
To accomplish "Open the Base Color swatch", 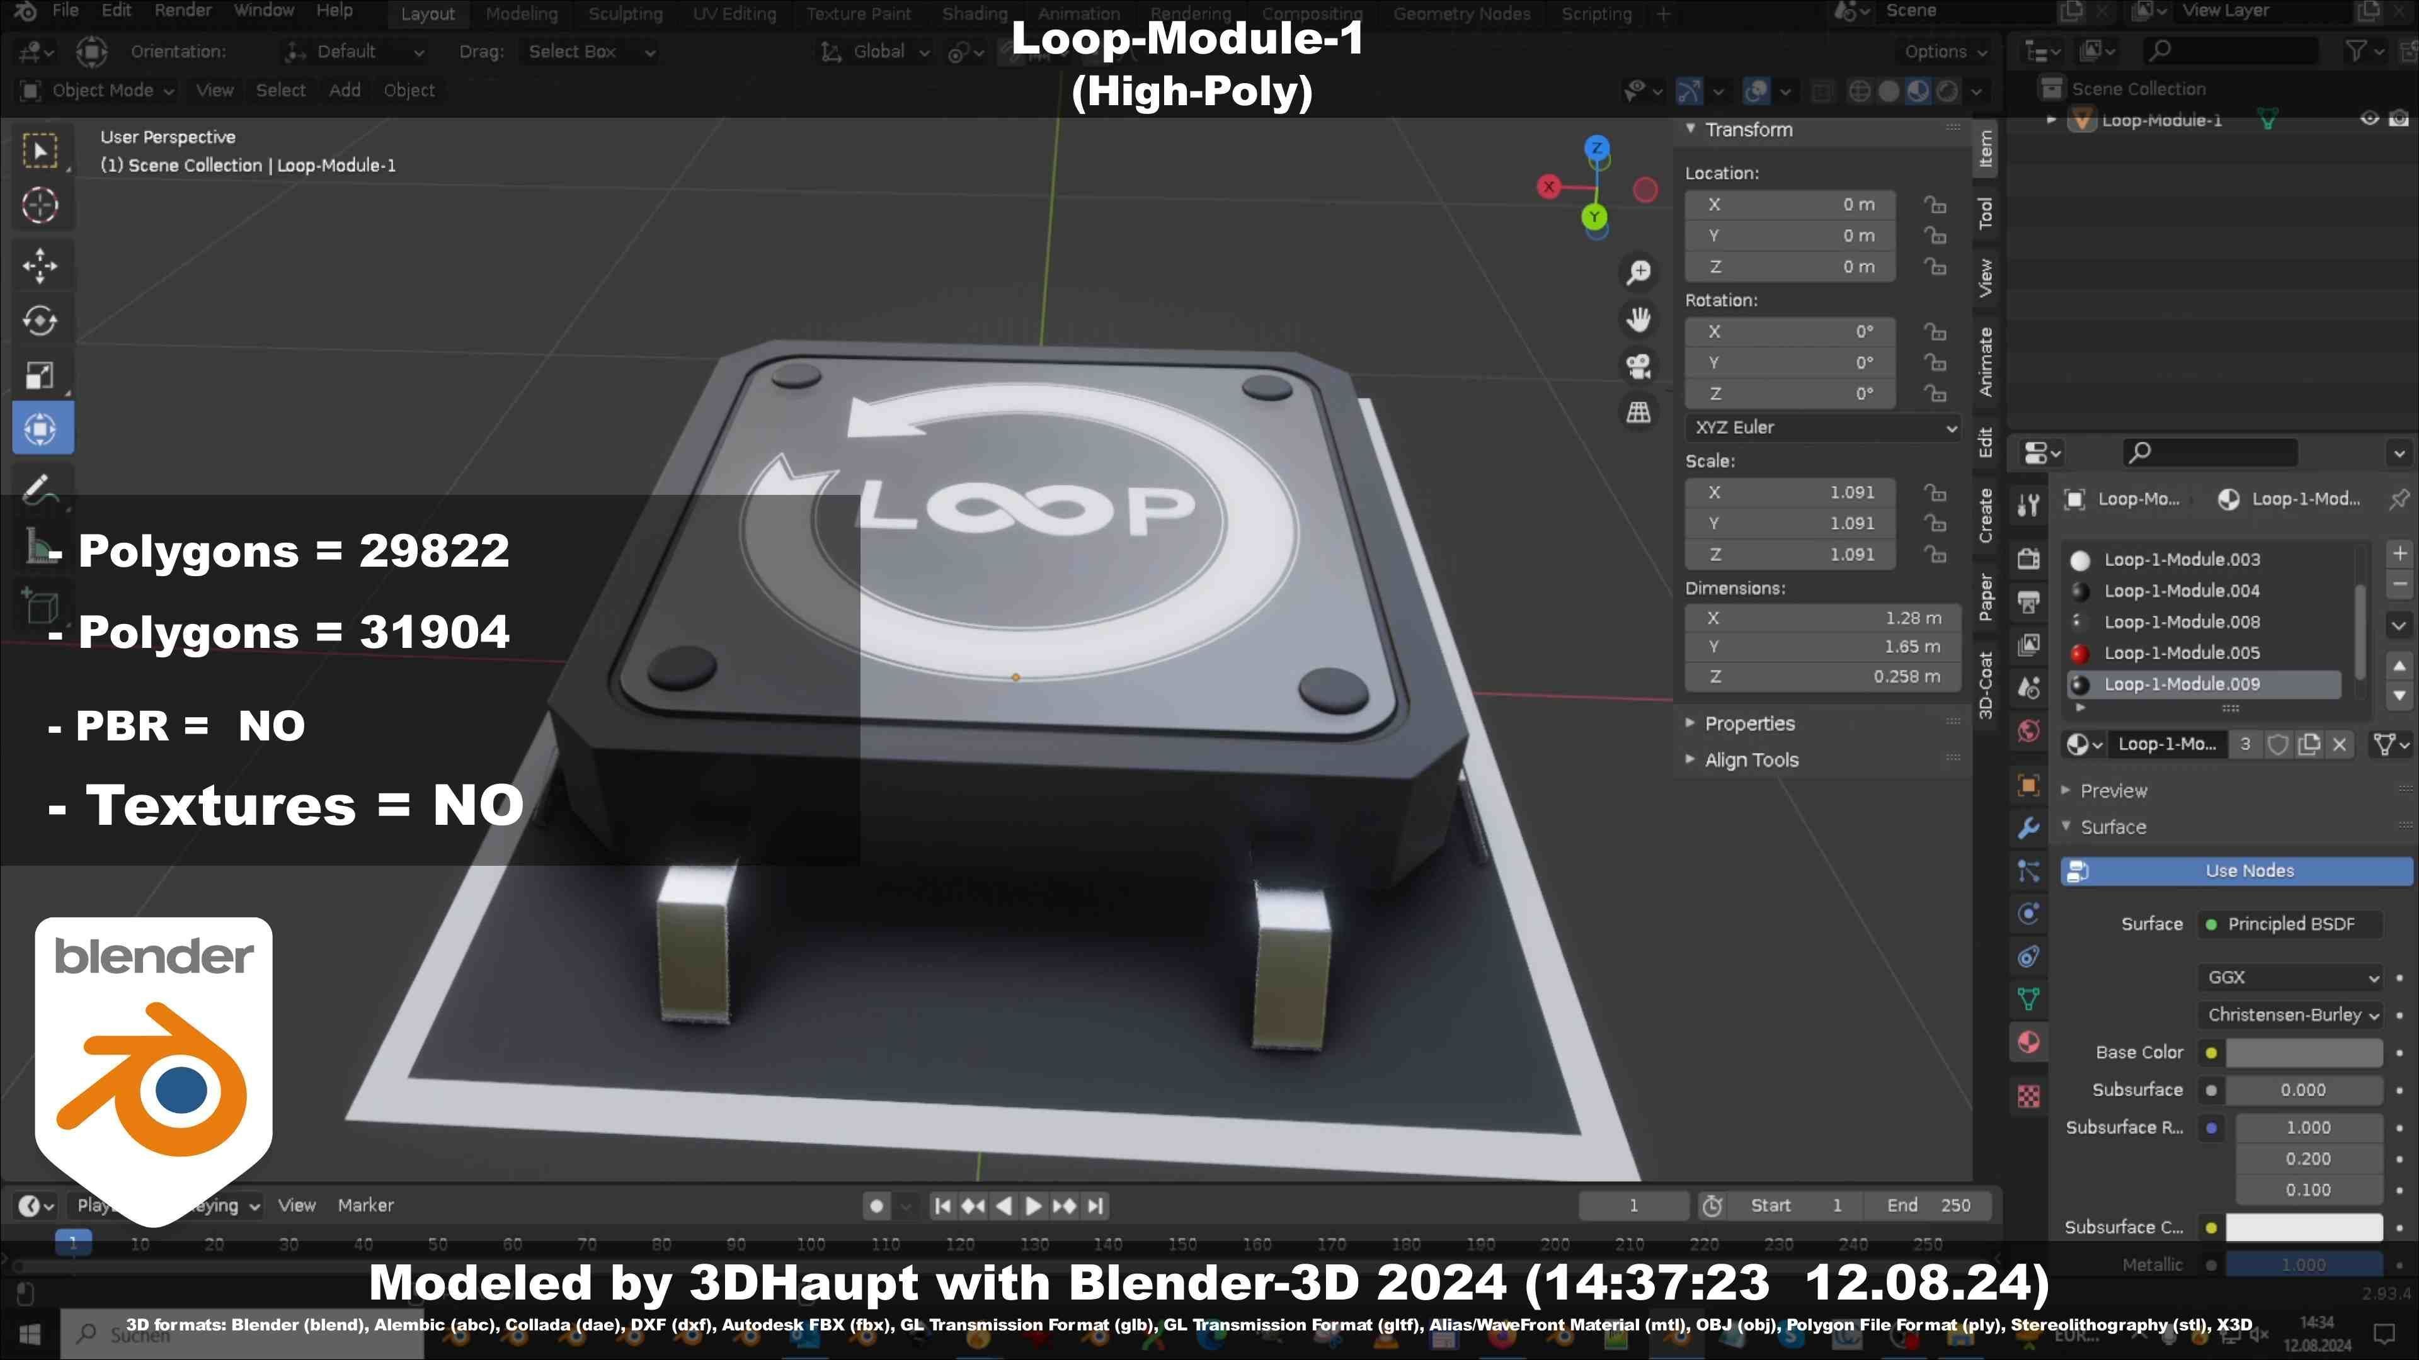I will (2304, 1053).
